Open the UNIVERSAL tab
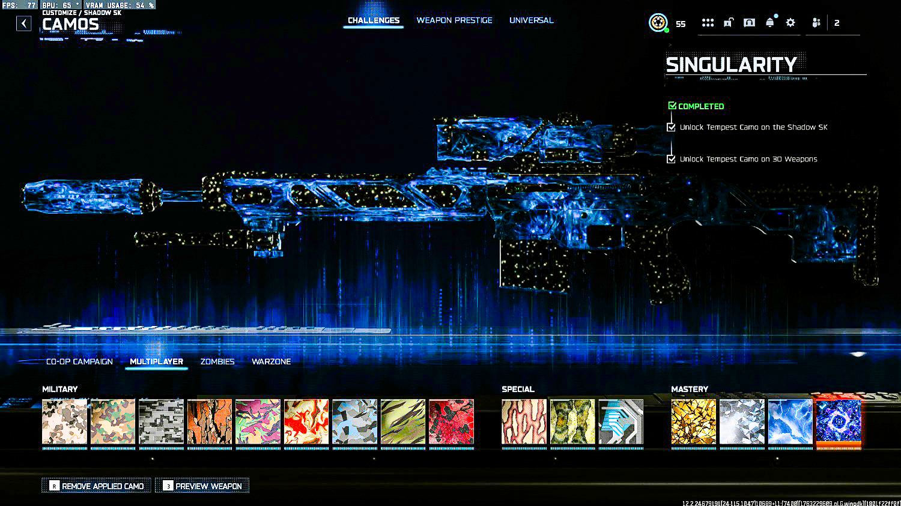Image resolution: width=901 pixels, height=506 pixels. click(532, 20)
